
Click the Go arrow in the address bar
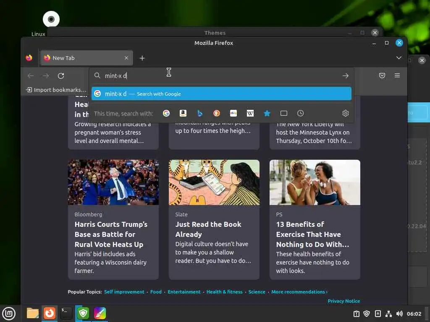(x=346, y=75)
